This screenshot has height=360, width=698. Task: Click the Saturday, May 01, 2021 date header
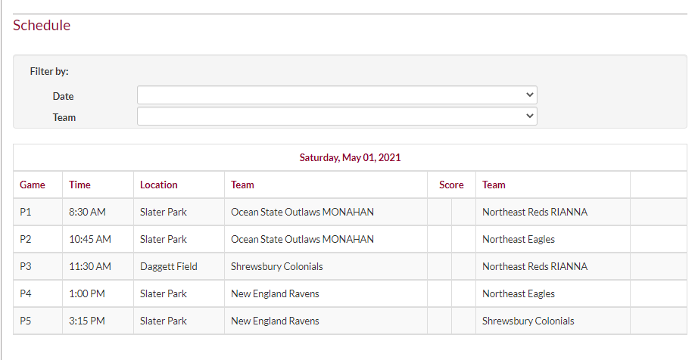coord(350,158)
